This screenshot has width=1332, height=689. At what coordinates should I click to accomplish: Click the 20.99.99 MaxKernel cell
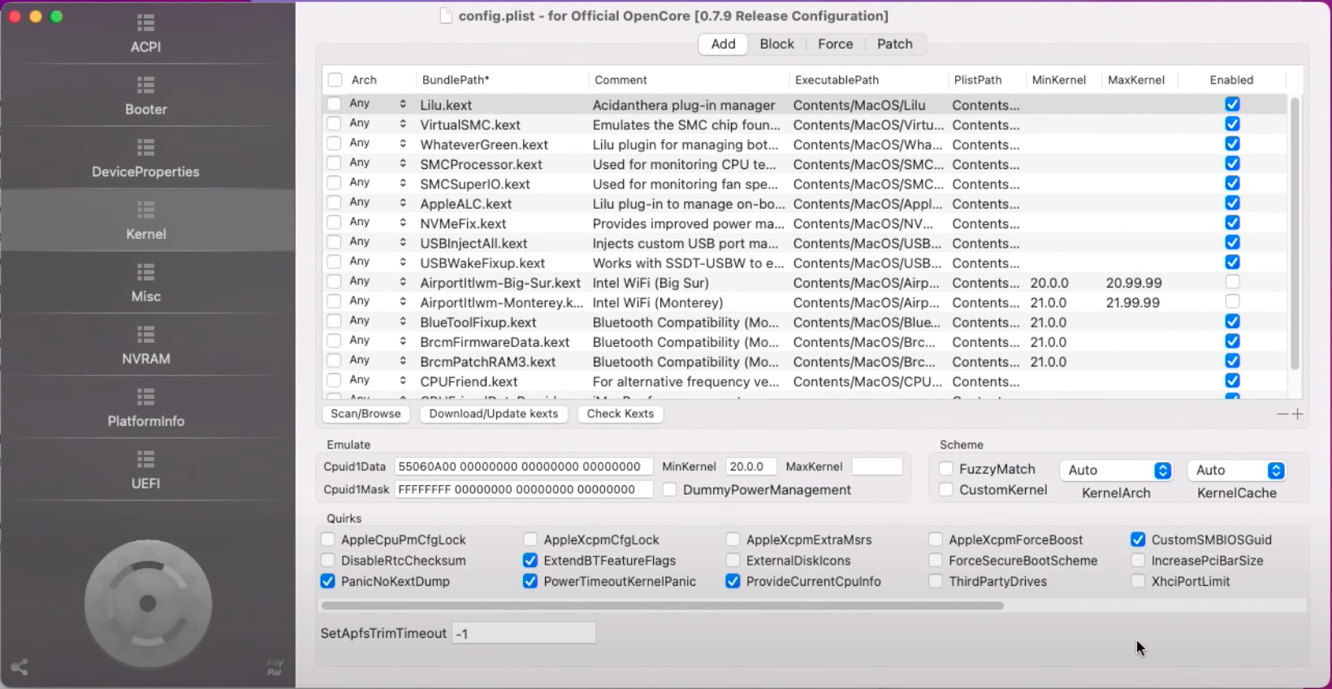point(1134,283)
